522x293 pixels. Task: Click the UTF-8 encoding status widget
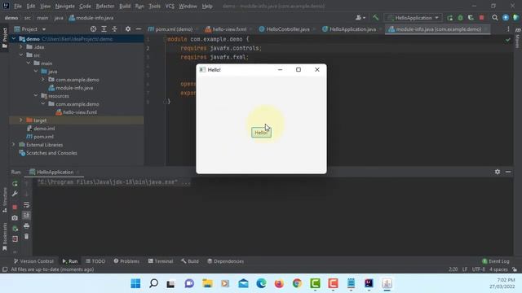point(479,269)
